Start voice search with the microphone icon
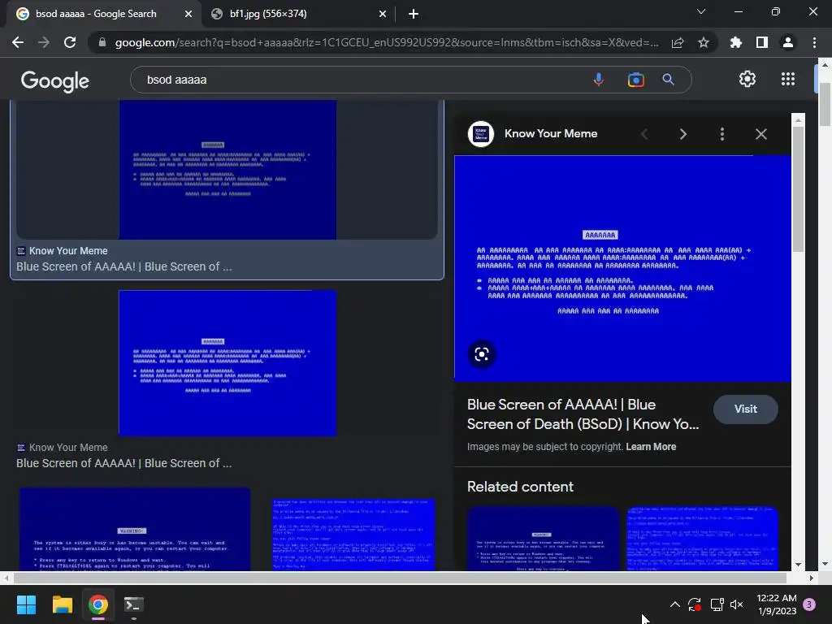 [599, 80]
